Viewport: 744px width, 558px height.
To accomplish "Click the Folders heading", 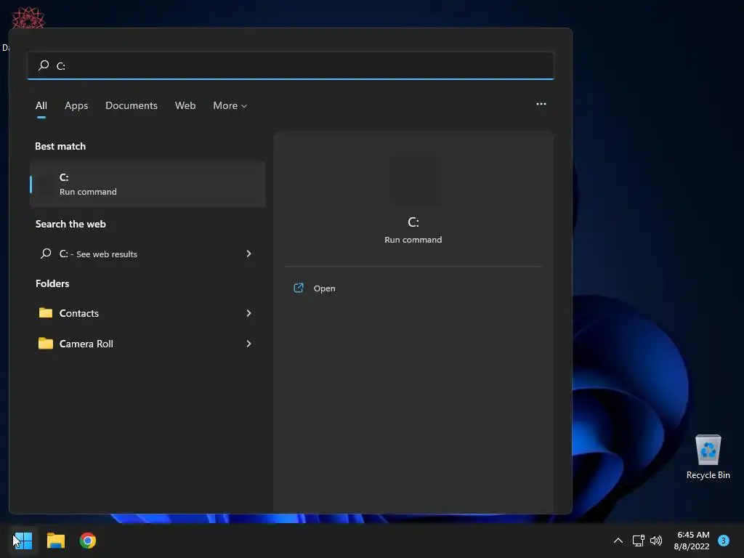I will [52, 283].
